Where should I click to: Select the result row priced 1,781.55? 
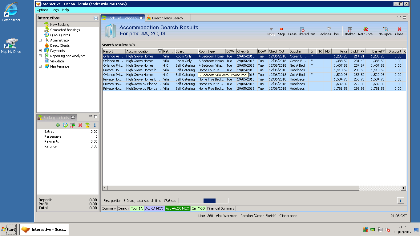[x=254, y=88]
